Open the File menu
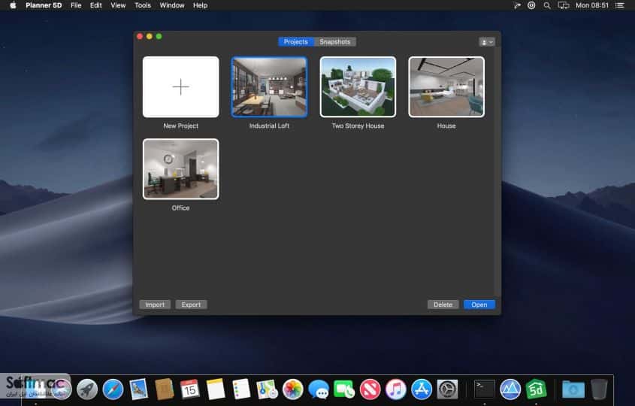This screenshot has width=635, height=406. tap(76, 5)
